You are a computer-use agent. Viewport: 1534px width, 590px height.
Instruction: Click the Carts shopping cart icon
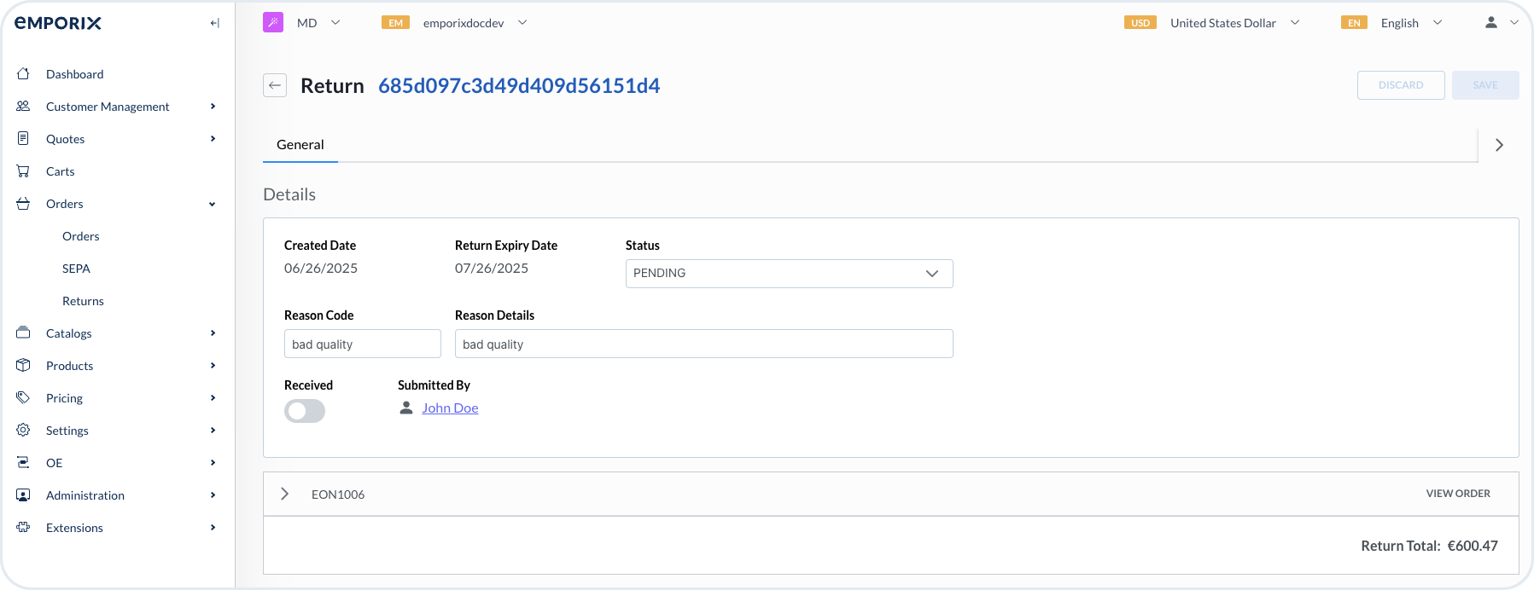24,171
